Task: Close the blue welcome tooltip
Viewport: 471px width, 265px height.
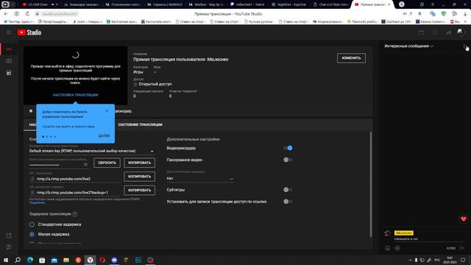Action: coord(107,111)
